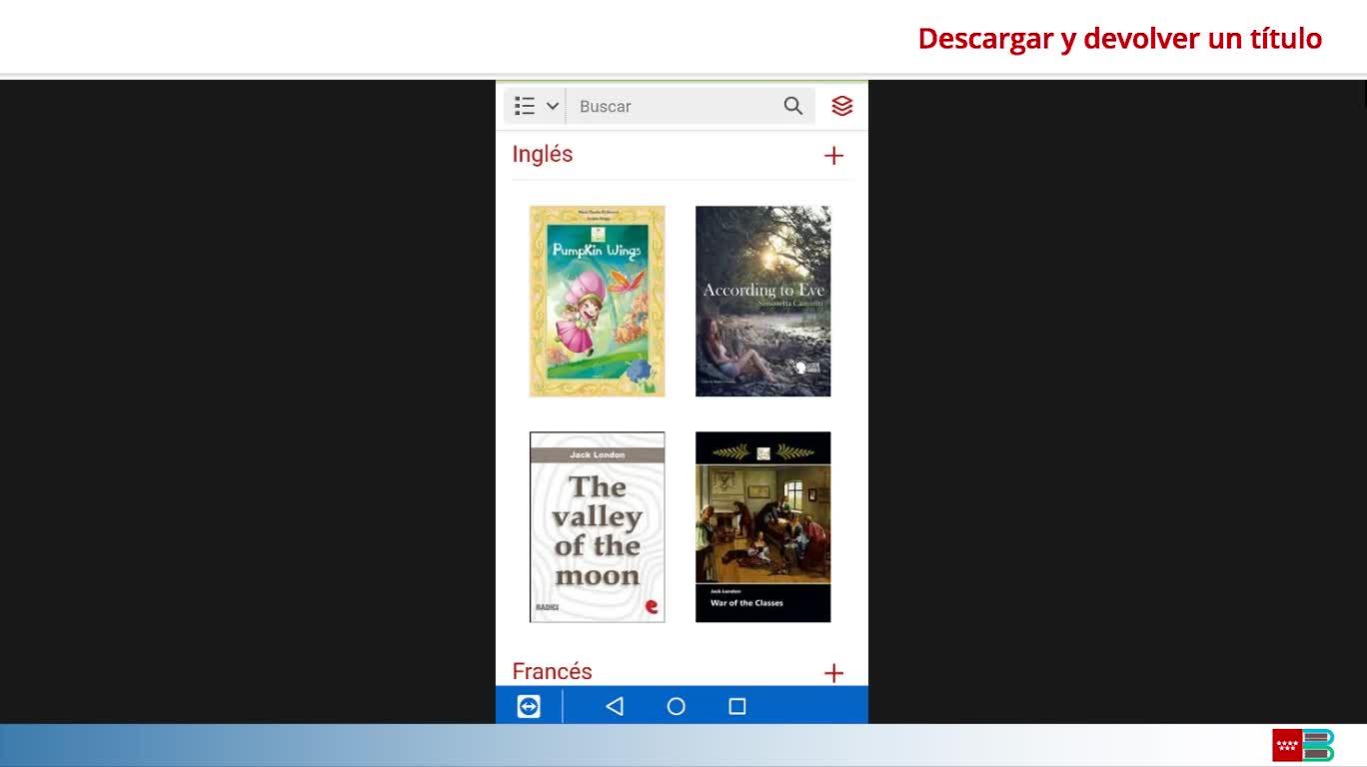Expand the view dropdown chevron
Screen dimensions: 1367x767
(x=553, y=106)
